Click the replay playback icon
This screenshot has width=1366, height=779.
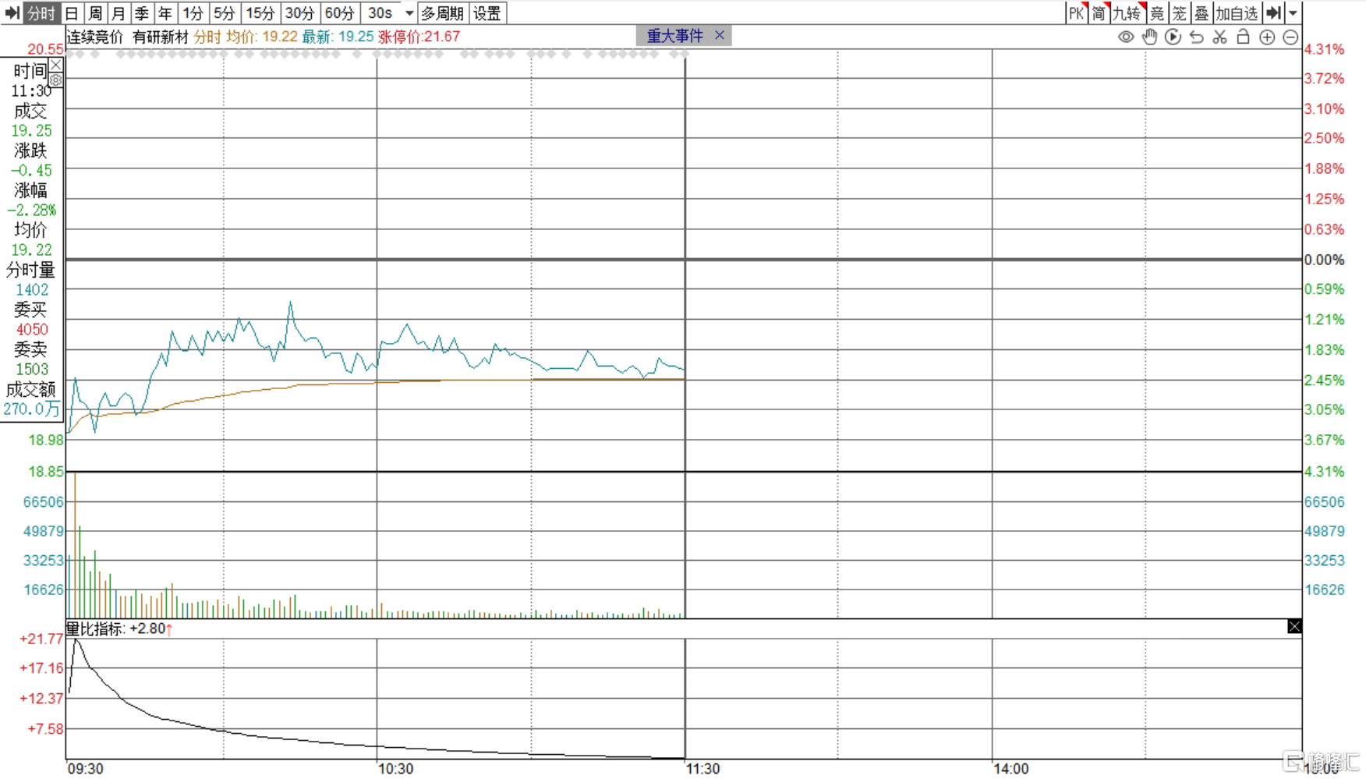coord(1173,37)
